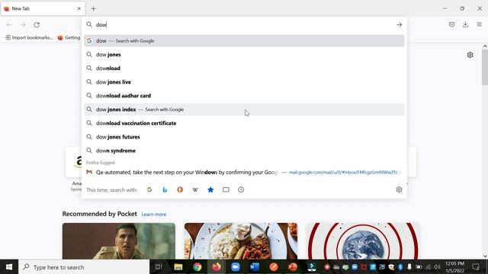The width and height of the screenshot is (488, 274).
Task: Choose the 'dow jones' suggestion
Action: [244, 54]
